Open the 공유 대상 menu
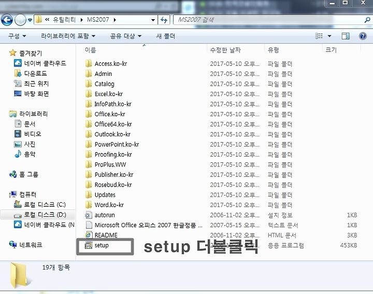 tap(125, 36)
